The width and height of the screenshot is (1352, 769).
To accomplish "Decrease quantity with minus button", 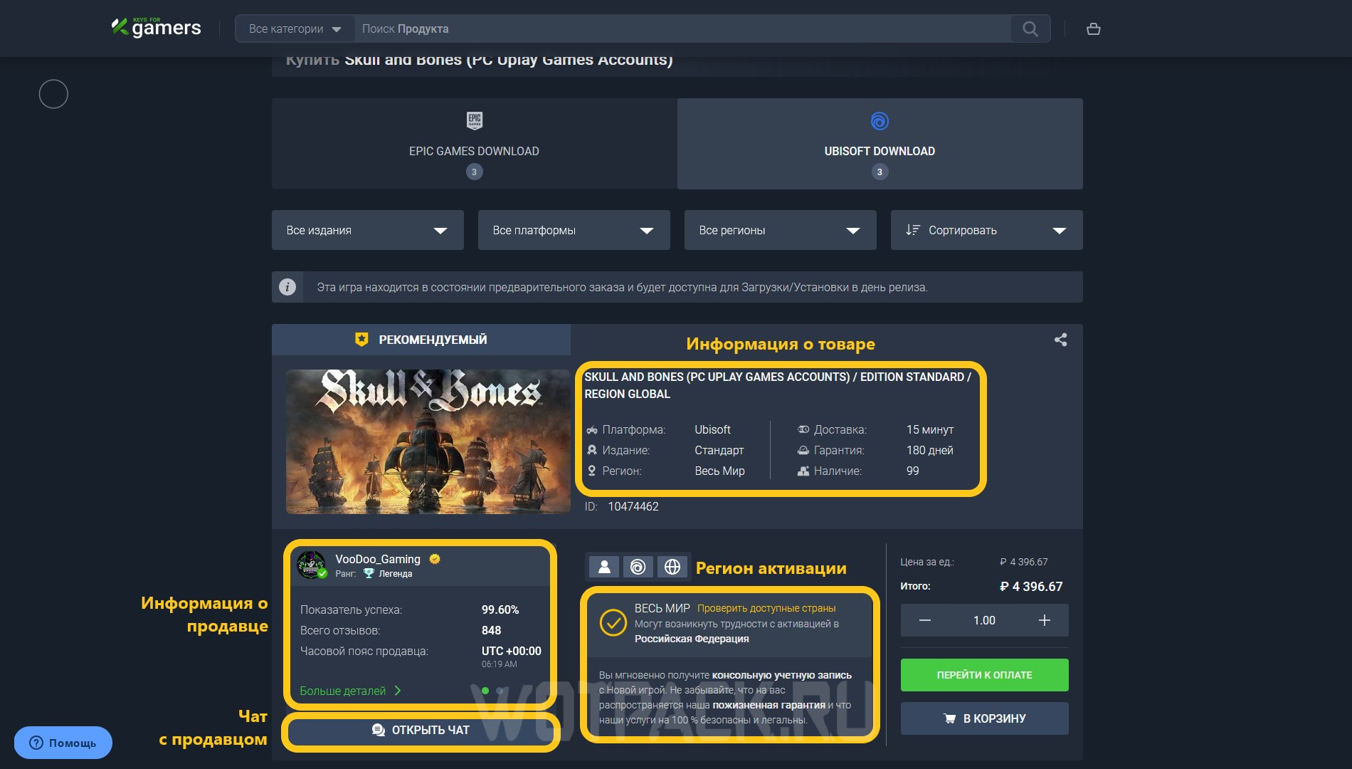I will [924, 620].
